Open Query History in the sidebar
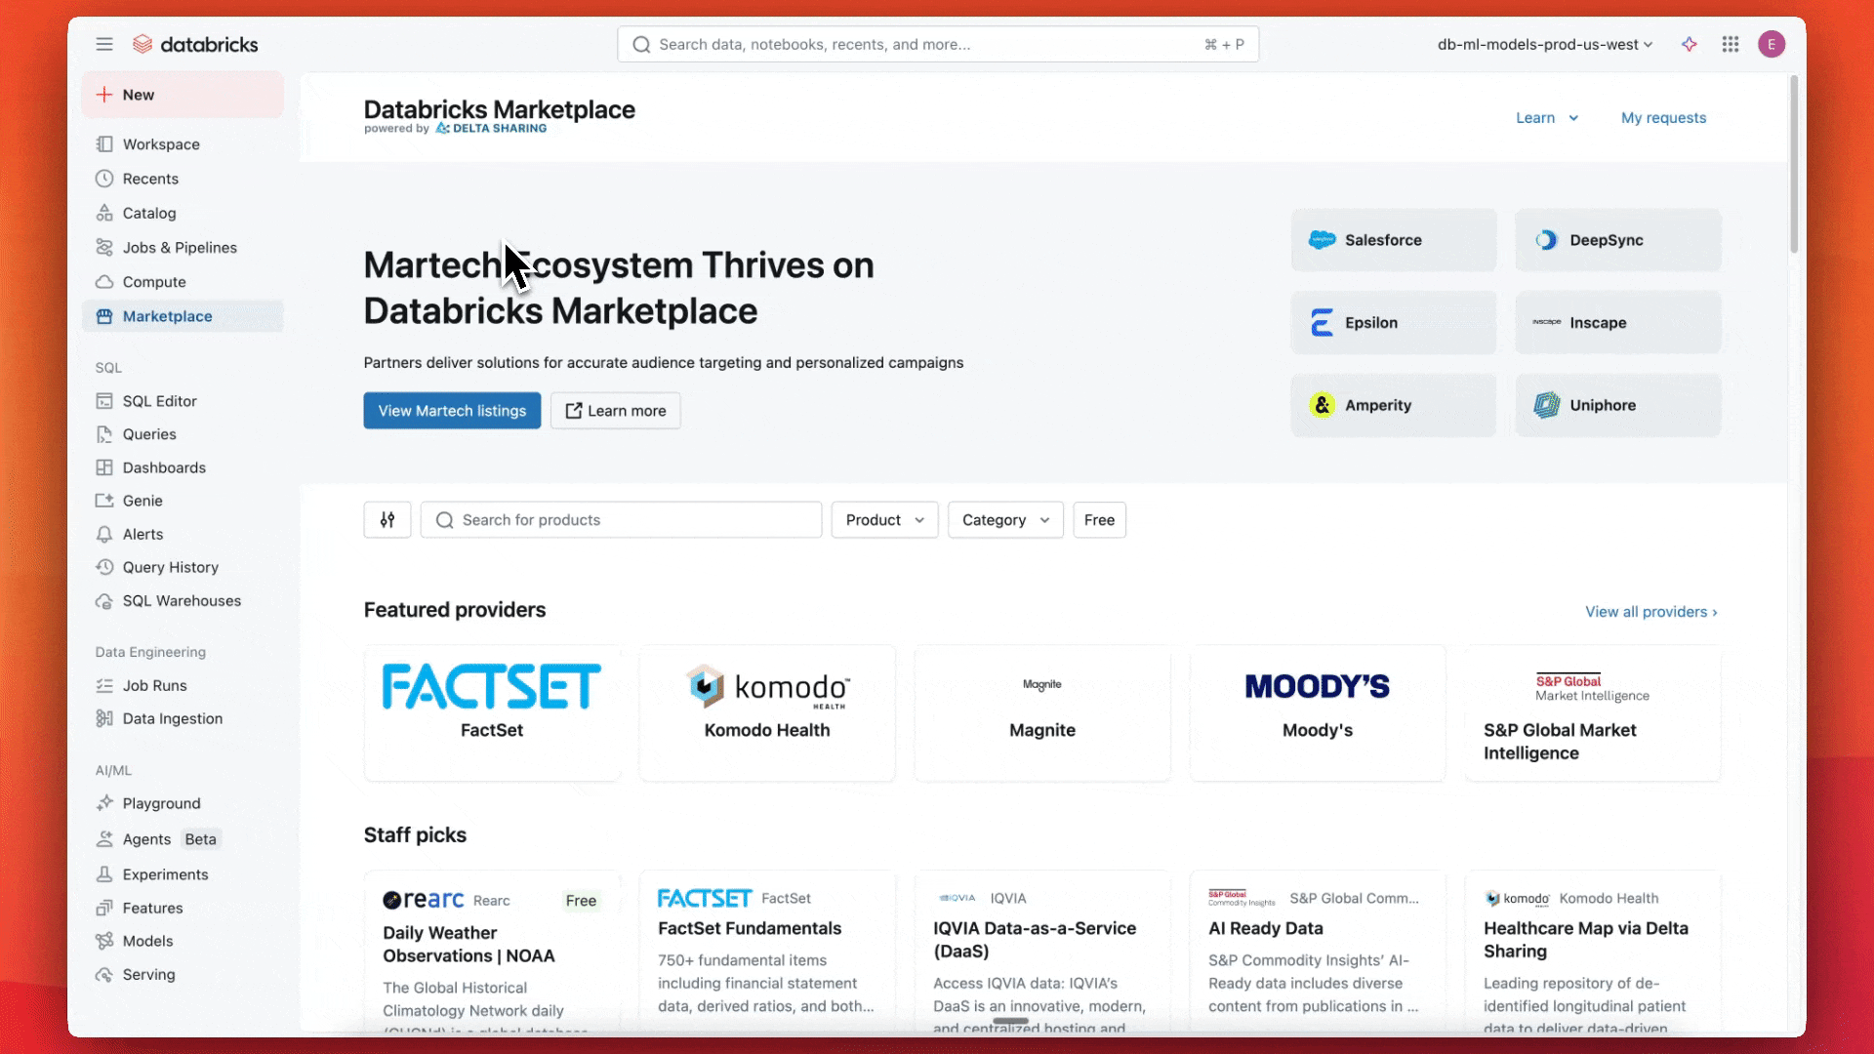 click(170, 567)
